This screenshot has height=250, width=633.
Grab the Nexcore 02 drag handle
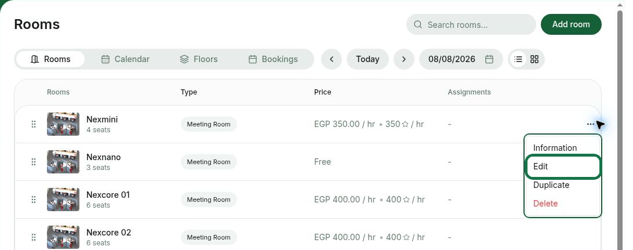click(x=34, y=237)
